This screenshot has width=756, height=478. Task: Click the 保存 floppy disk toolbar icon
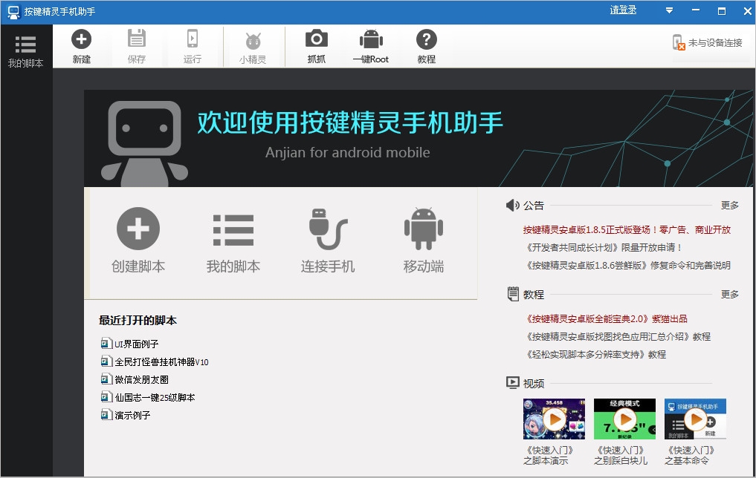137,39
